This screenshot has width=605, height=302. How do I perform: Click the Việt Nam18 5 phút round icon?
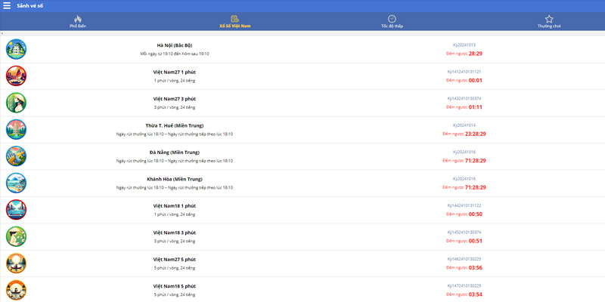[16, 290]
